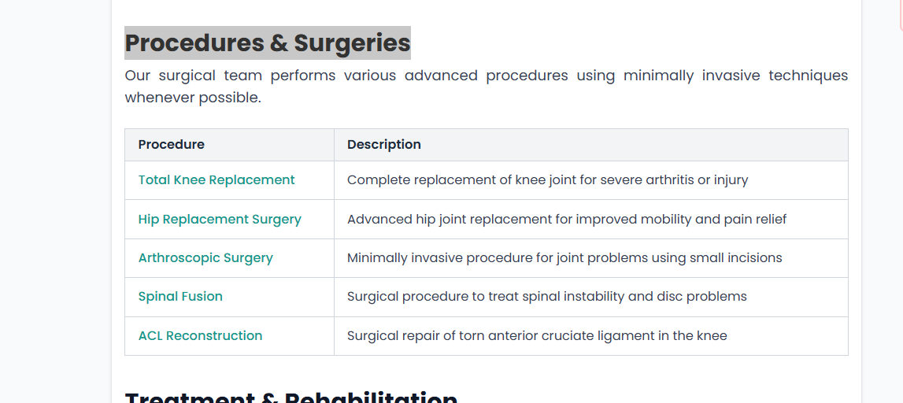
Task: Open the ACL Reconstruction link
Action: click(x=200, y=336)
